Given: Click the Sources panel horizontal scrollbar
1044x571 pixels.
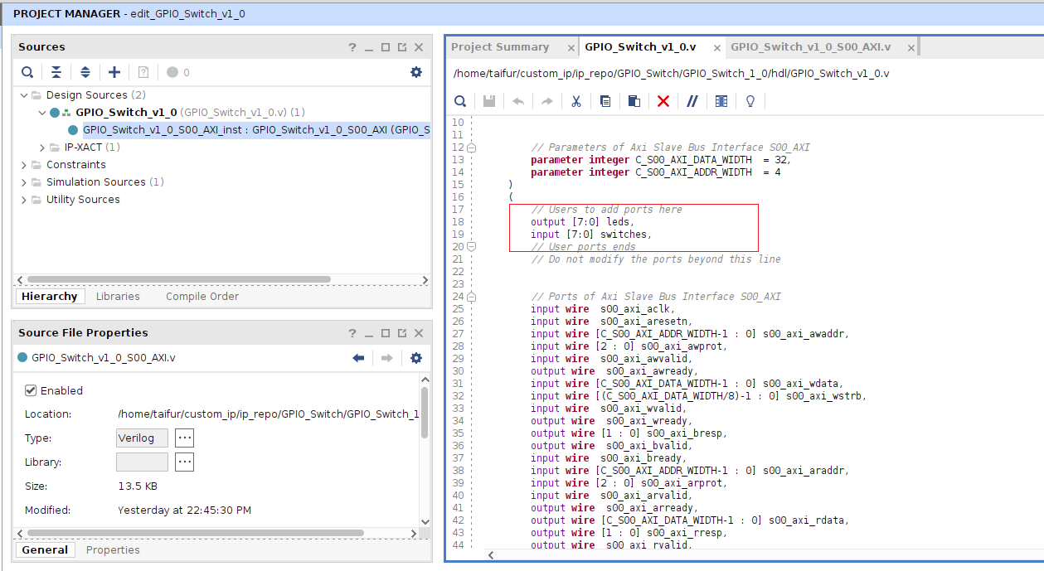Looking at the screenshot, I should (178, 279).
